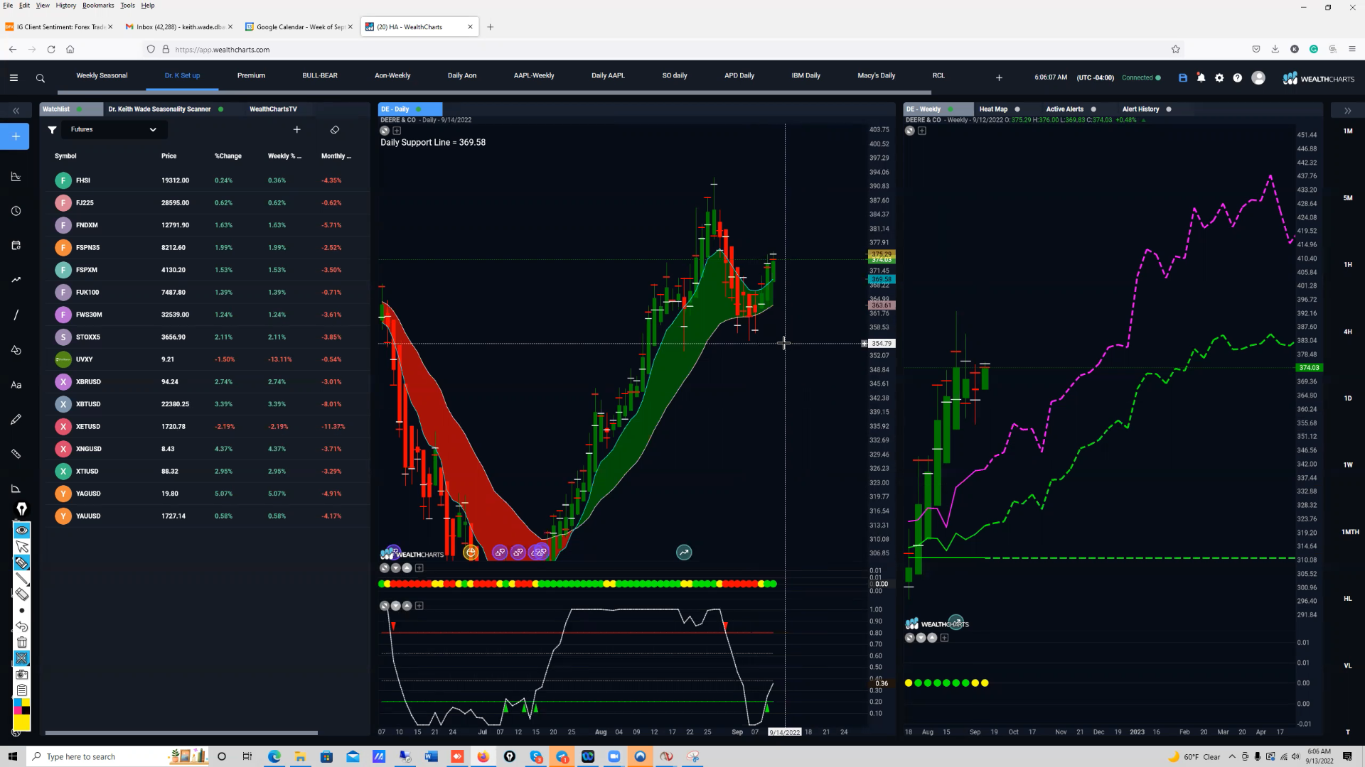The image size is (1365, 767).
Task: Toggle the Watchlist green link dot
Action: pyautogui.click(x=79, y=109)
